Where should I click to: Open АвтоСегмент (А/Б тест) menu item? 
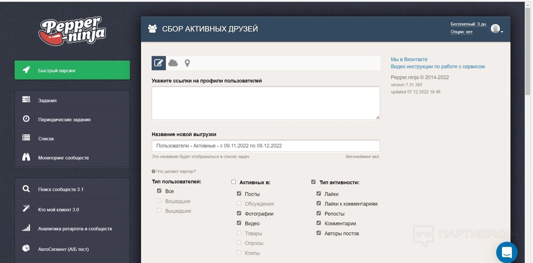click(72, 249)
